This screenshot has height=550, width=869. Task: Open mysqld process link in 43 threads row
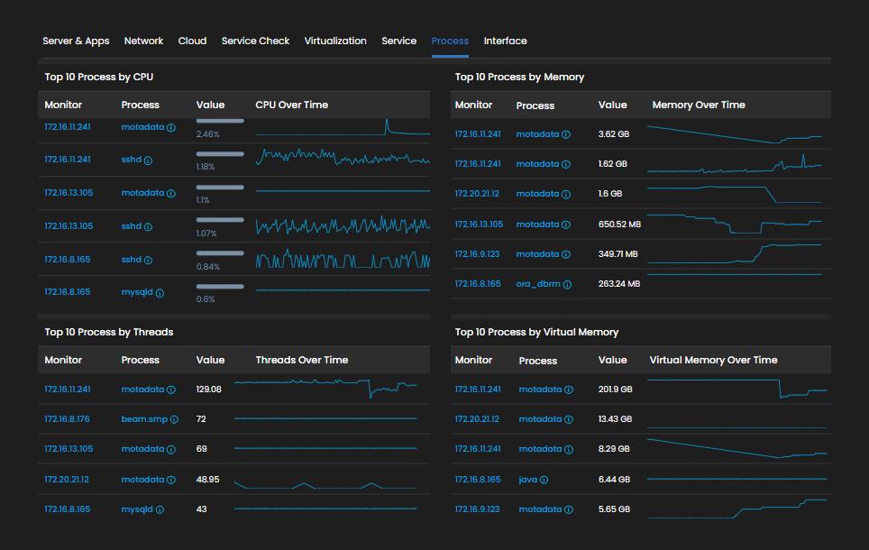coord(137,509)
